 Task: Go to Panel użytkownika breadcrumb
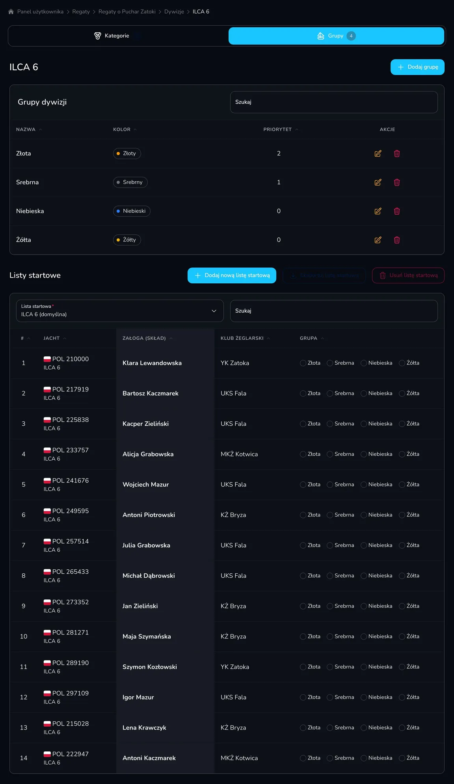[x=40, y=12]
